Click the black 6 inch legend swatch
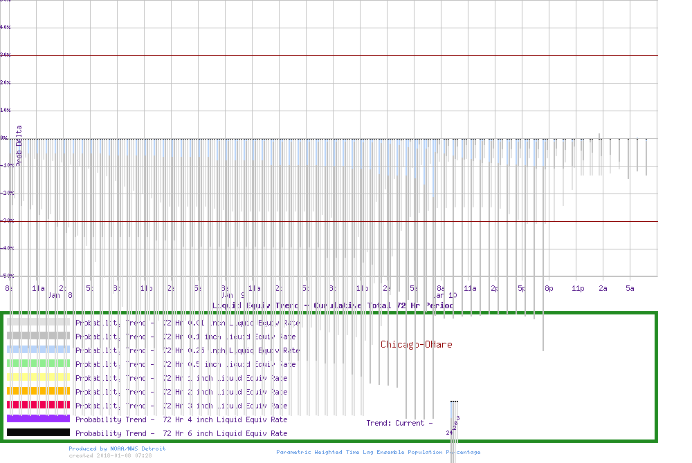Screen dimensions: 692x463 38,433
